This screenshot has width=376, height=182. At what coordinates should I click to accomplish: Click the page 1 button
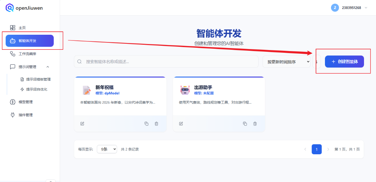317,149
